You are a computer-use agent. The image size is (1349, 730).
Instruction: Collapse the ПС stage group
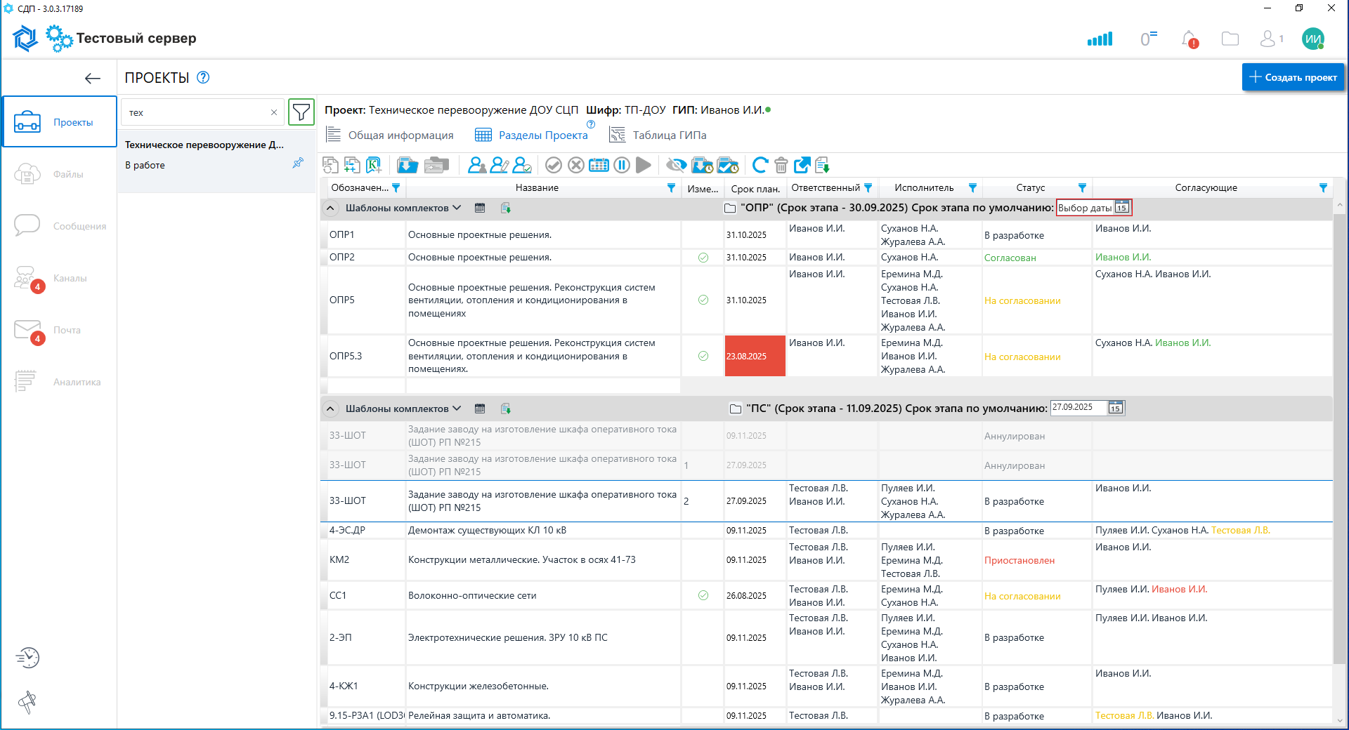point(330,409)
